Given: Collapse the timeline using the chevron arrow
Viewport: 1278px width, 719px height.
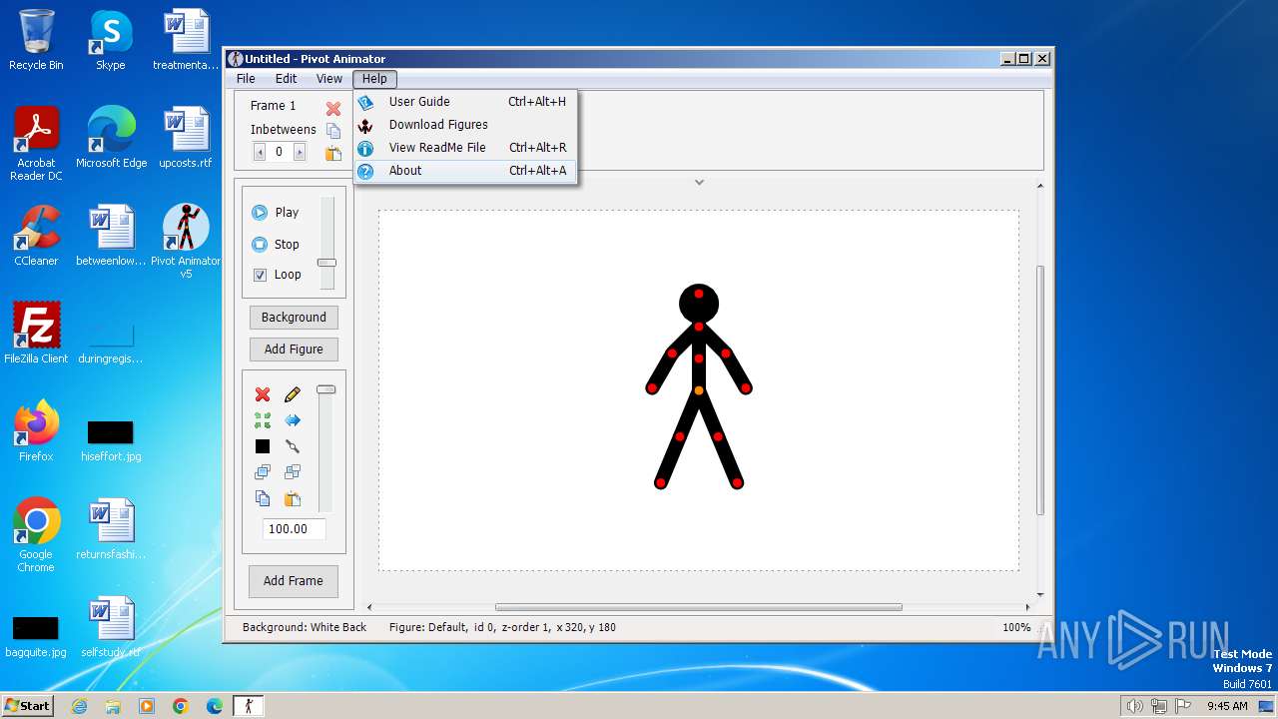Looking at the screenshot, I should point(699,182).
